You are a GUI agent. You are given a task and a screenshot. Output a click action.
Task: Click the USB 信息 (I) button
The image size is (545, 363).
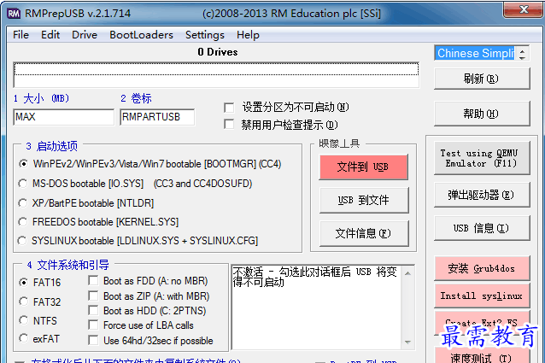pos(482,228)
